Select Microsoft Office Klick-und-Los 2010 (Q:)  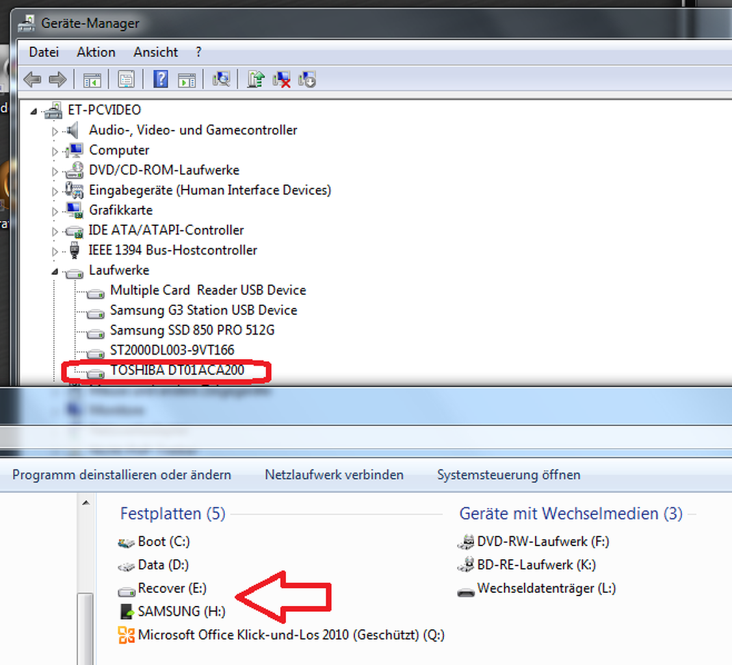(x=281, y=634)
